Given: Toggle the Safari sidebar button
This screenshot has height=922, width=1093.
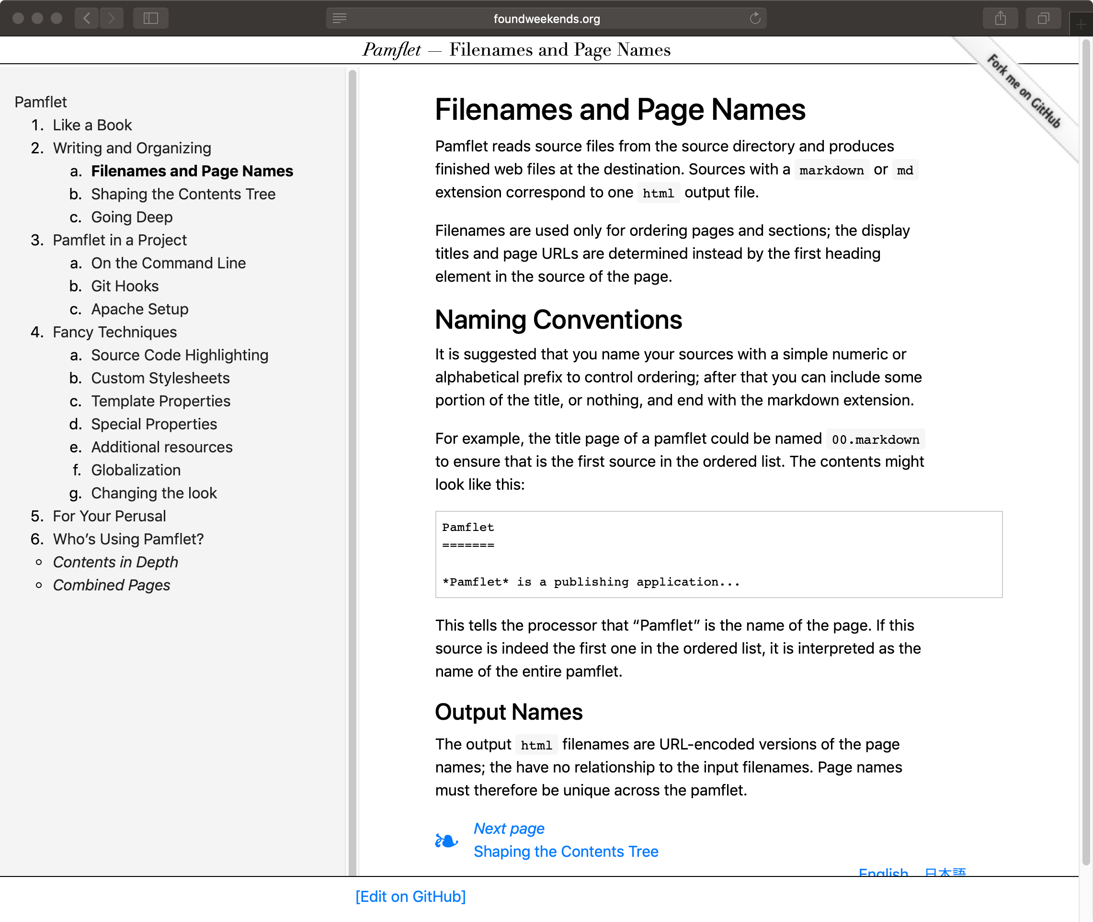Looking at the screenshot, I should click(x=150, y=19).
